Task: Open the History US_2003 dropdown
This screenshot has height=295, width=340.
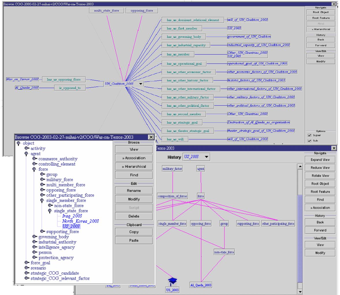Action: tap(206, 157)
